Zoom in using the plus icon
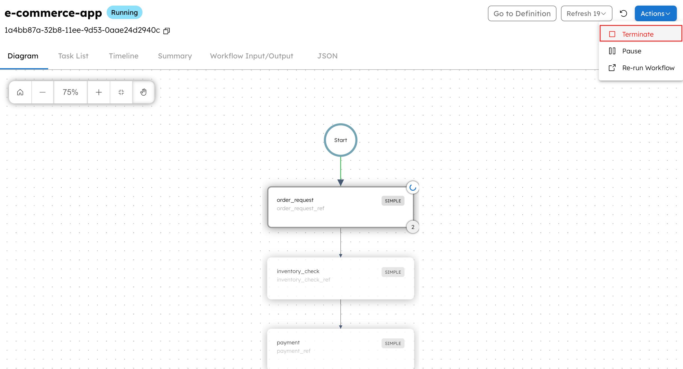 [99, 92]
